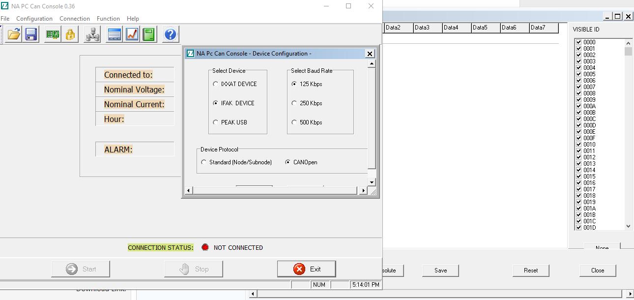Viewport: 634px width, 300px height.
Task: Click bottom window scrollbar left arrow
Action: 254,295
